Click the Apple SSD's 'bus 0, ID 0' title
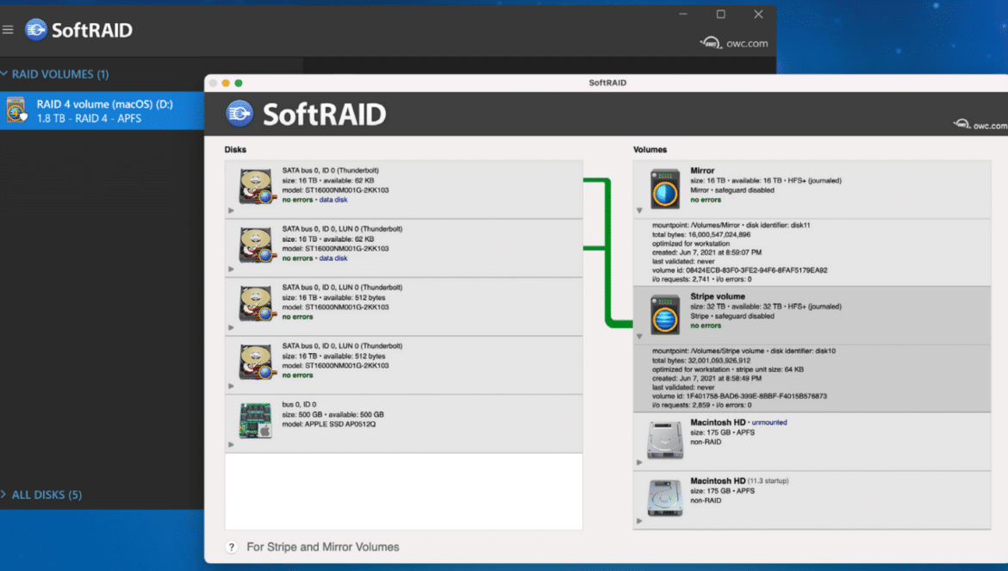This screenshot has height=571, width=1008. coord(299,405)
